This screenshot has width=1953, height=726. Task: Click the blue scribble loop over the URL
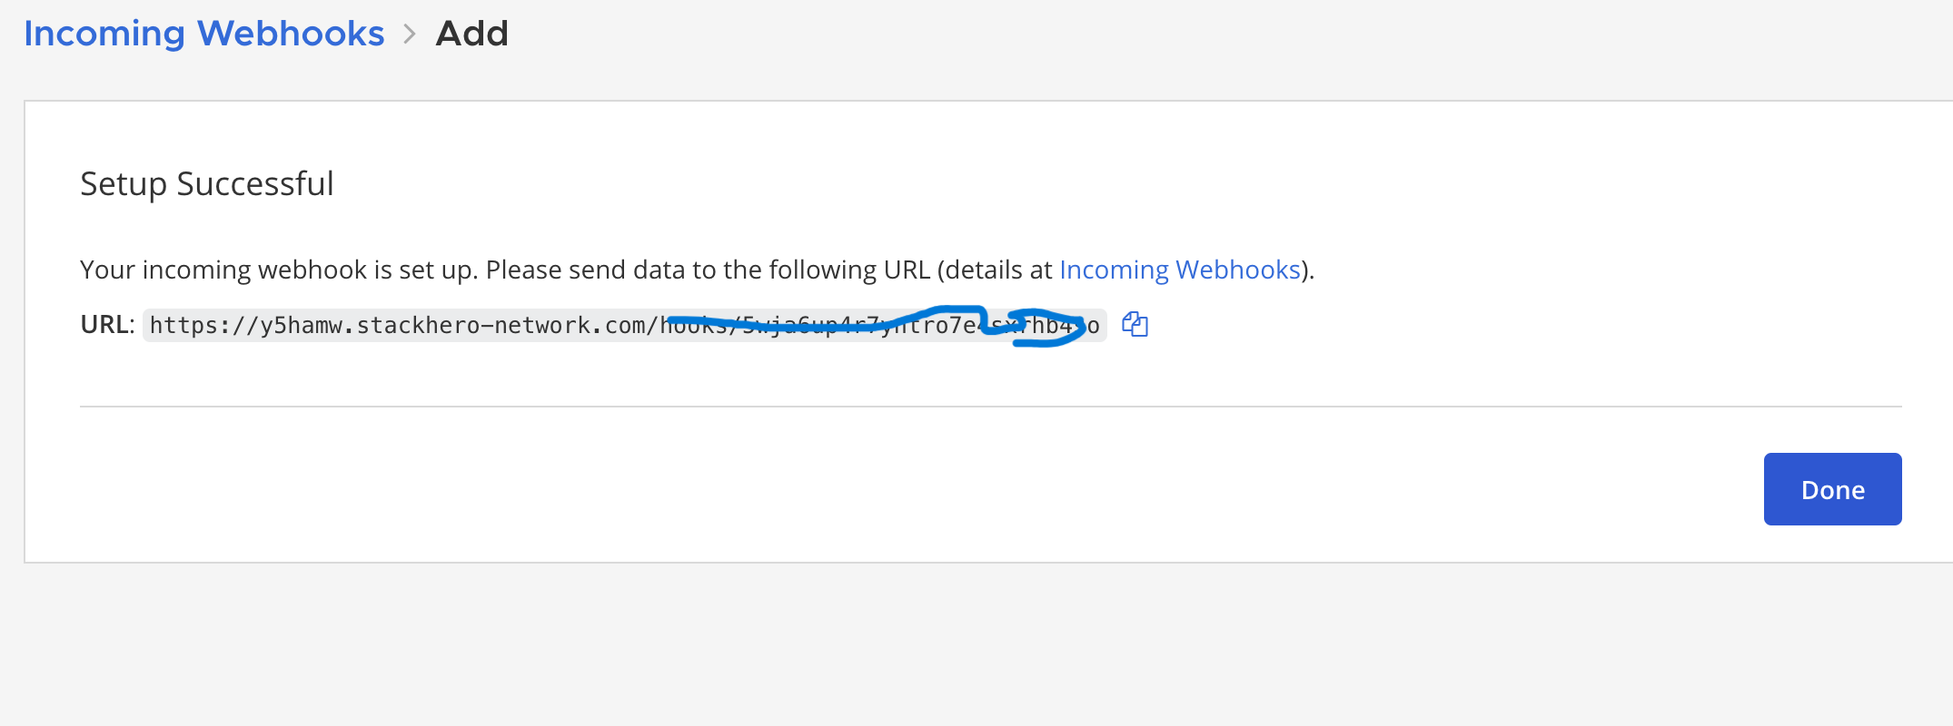point(1047,328)
